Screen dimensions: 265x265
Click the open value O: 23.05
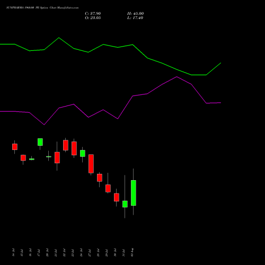point(93,18)
